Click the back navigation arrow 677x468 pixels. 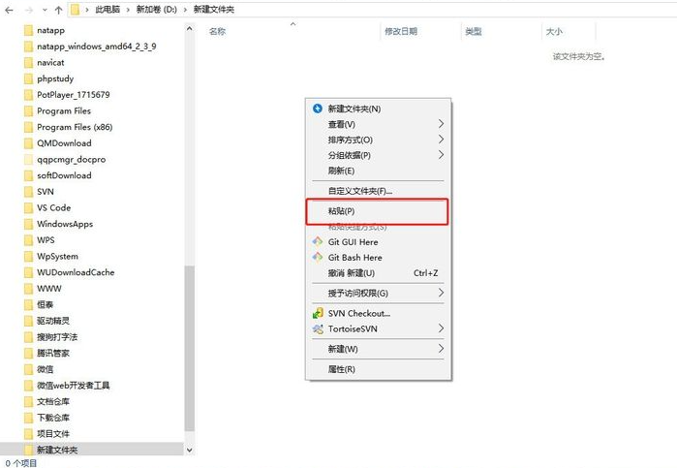point(9,10)
